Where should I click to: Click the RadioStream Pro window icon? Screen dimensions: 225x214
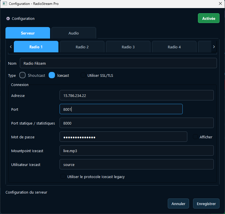5,3
